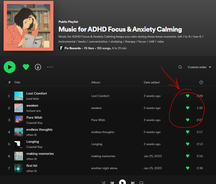Sort by the Title column header
This screenshot has width=216, height=184.
point(17,82)
